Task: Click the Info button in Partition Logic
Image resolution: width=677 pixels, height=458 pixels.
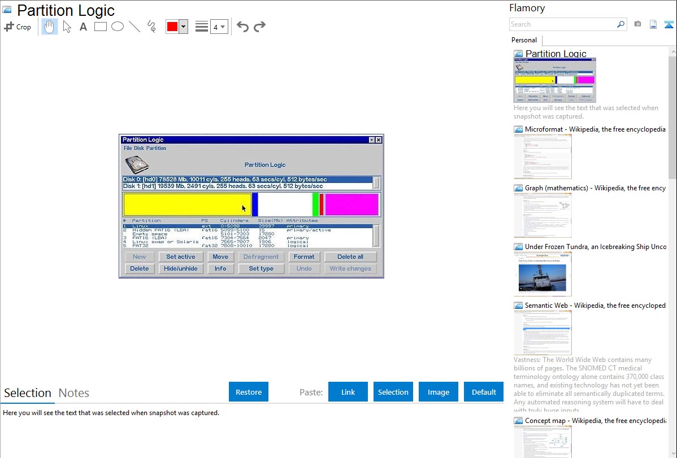Action: [220, 268]
